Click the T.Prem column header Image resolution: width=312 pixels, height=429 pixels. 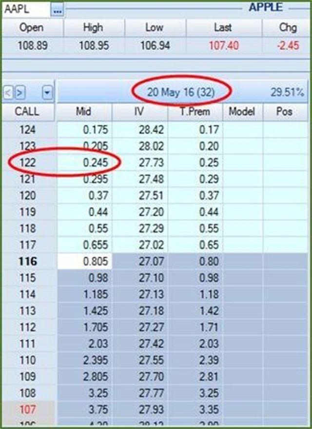click(x=195, y=112)
